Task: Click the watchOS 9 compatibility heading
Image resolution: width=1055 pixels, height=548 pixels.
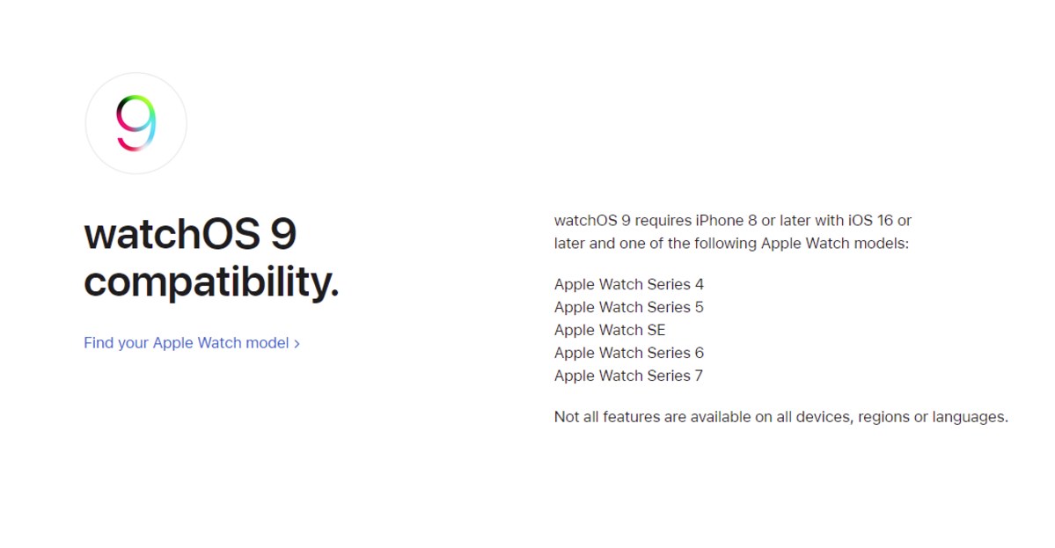Action: click(211, 258)
